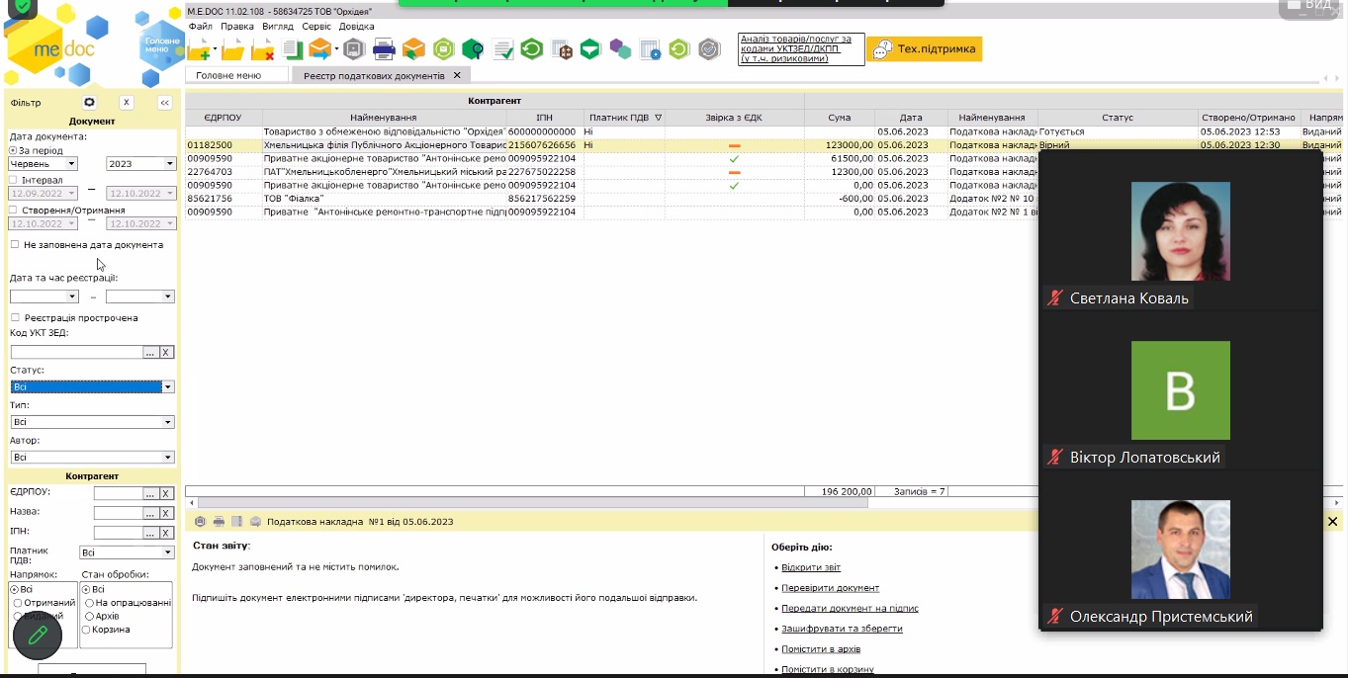
Task: Select the Архів radio button
Action: pos(88,616)
